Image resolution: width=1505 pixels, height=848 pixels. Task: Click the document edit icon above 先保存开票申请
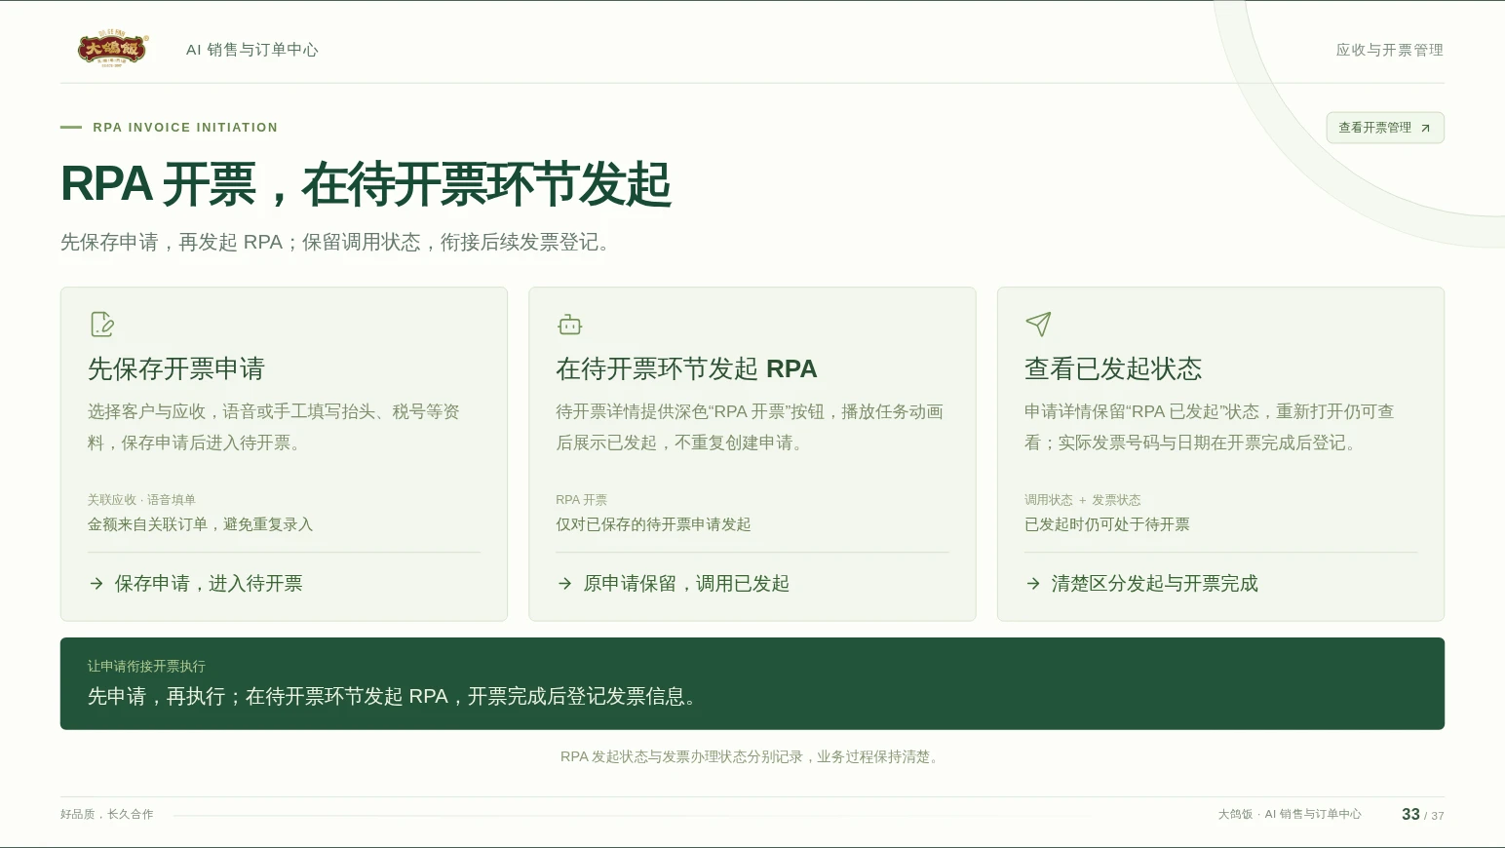[102, 324]
